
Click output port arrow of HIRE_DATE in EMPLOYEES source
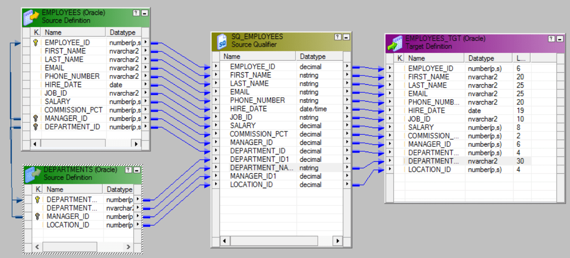tap(145, 84)
